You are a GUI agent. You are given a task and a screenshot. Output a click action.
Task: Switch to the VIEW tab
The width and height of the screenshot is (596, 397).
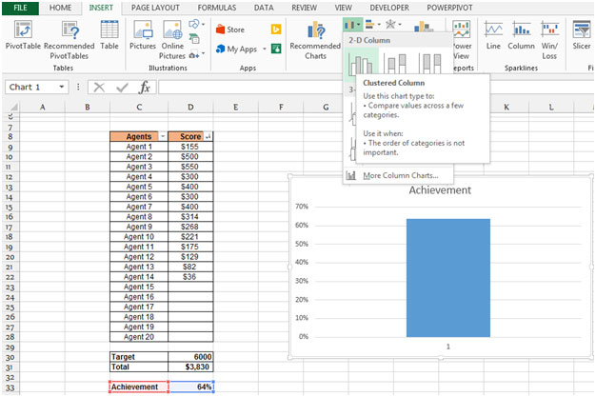[x=344, y=8]
